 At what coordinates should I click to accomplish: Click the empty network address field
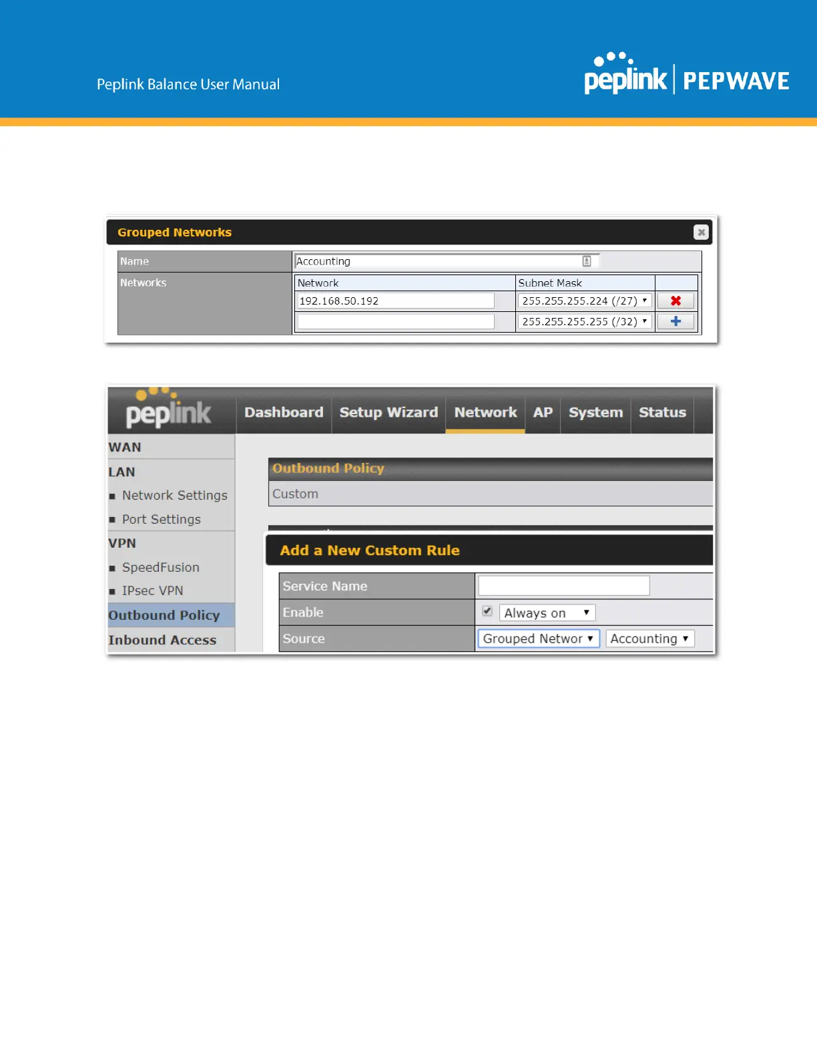(395, 321)
